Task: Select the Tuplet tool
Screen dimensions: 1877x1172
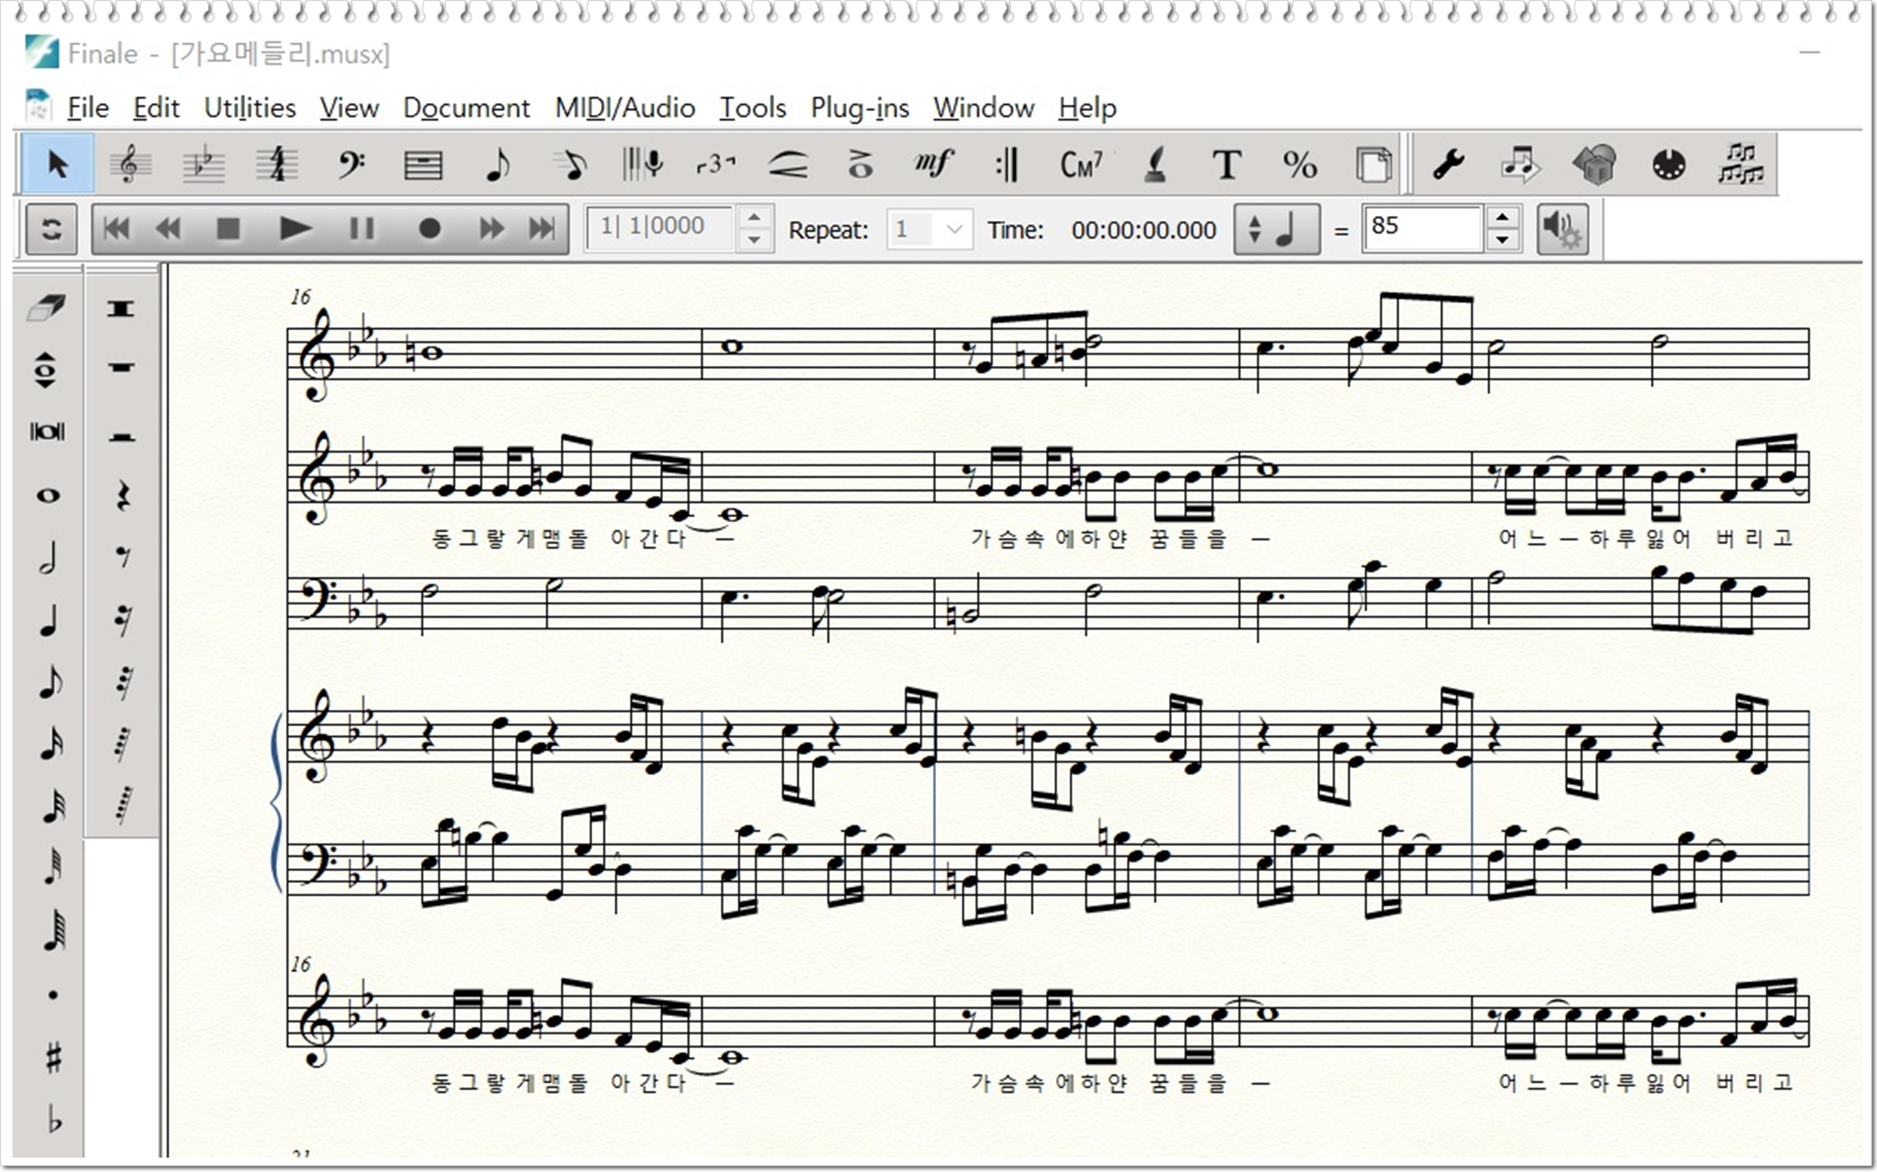Action: point(716,163)
